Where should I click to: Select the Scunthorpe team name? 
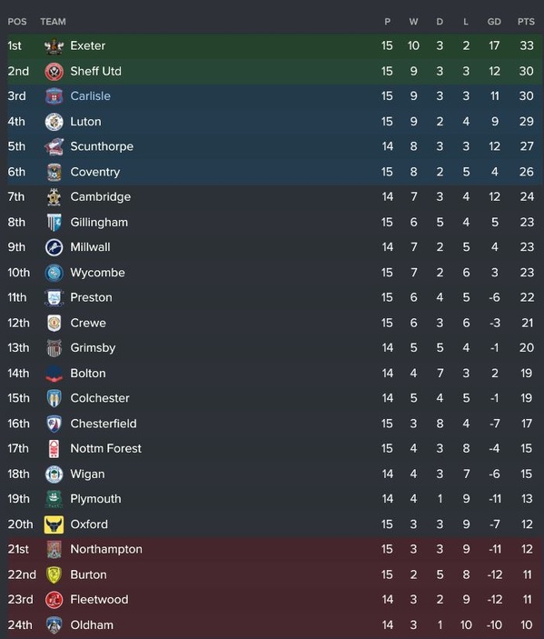pyautogui.click(x=102, y=146)
